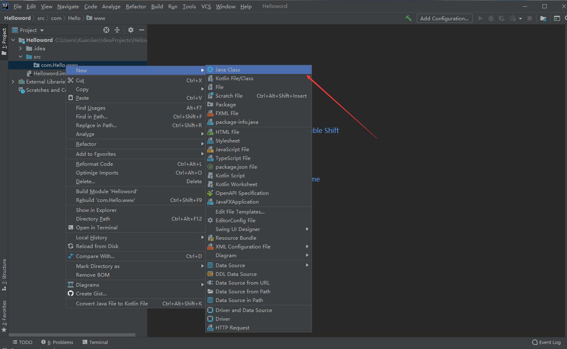Open the Navigate menu
This screenshot has width=567, height=349.
point(68,6)
